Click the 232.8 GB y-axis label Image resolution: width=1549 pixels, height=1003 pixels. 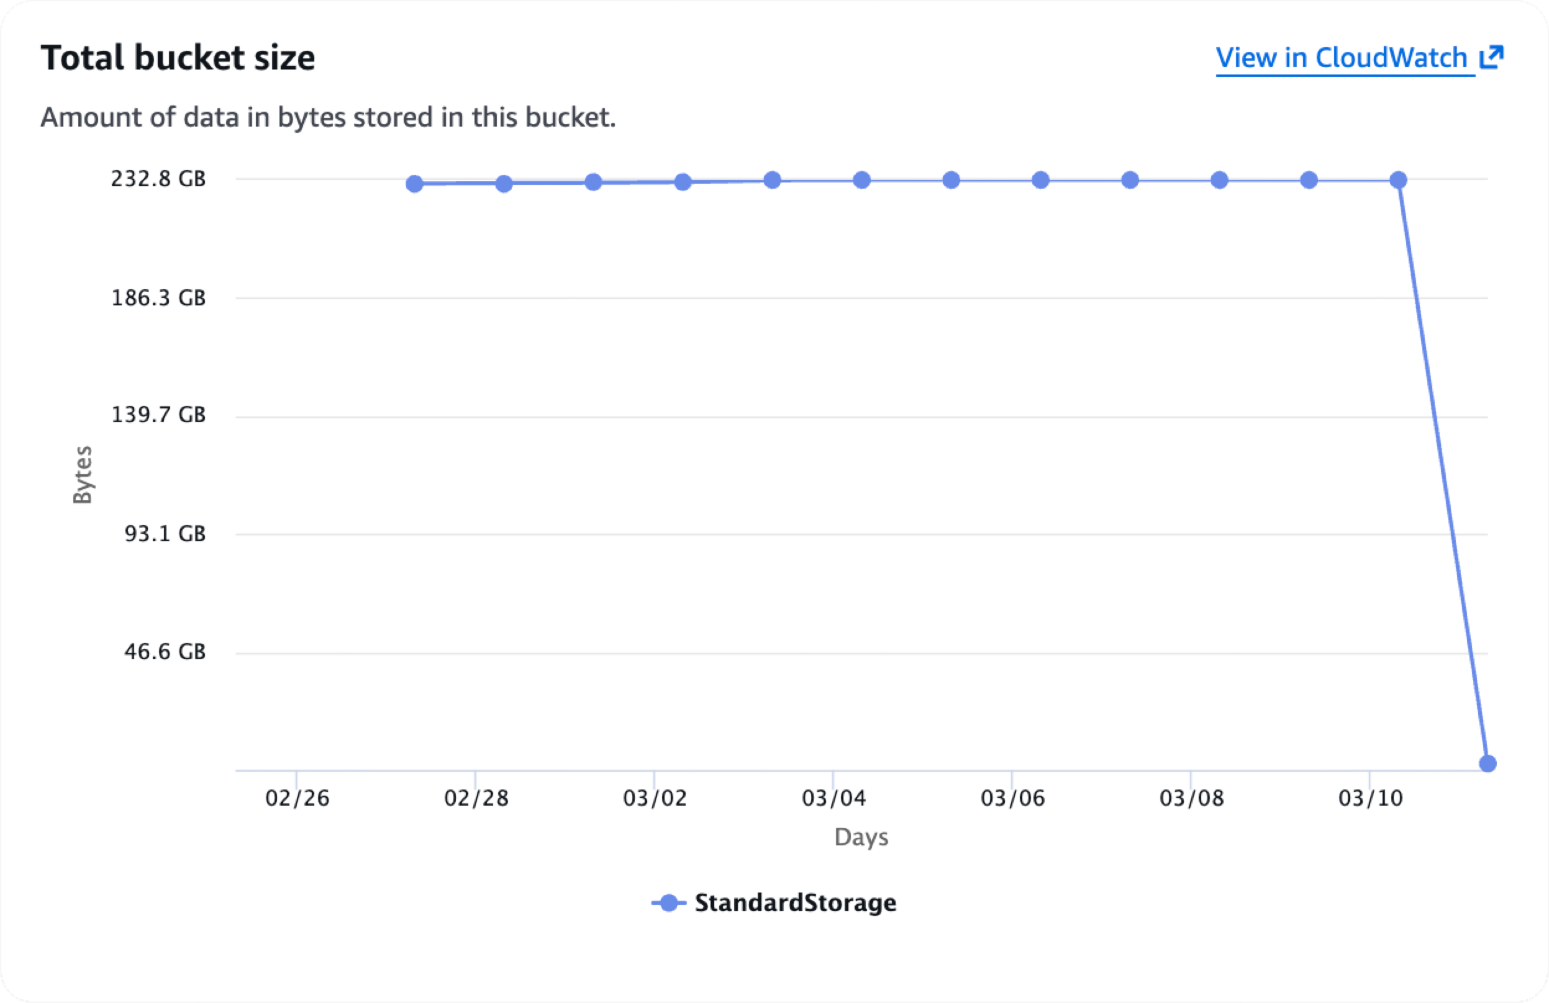click(158, 179)
